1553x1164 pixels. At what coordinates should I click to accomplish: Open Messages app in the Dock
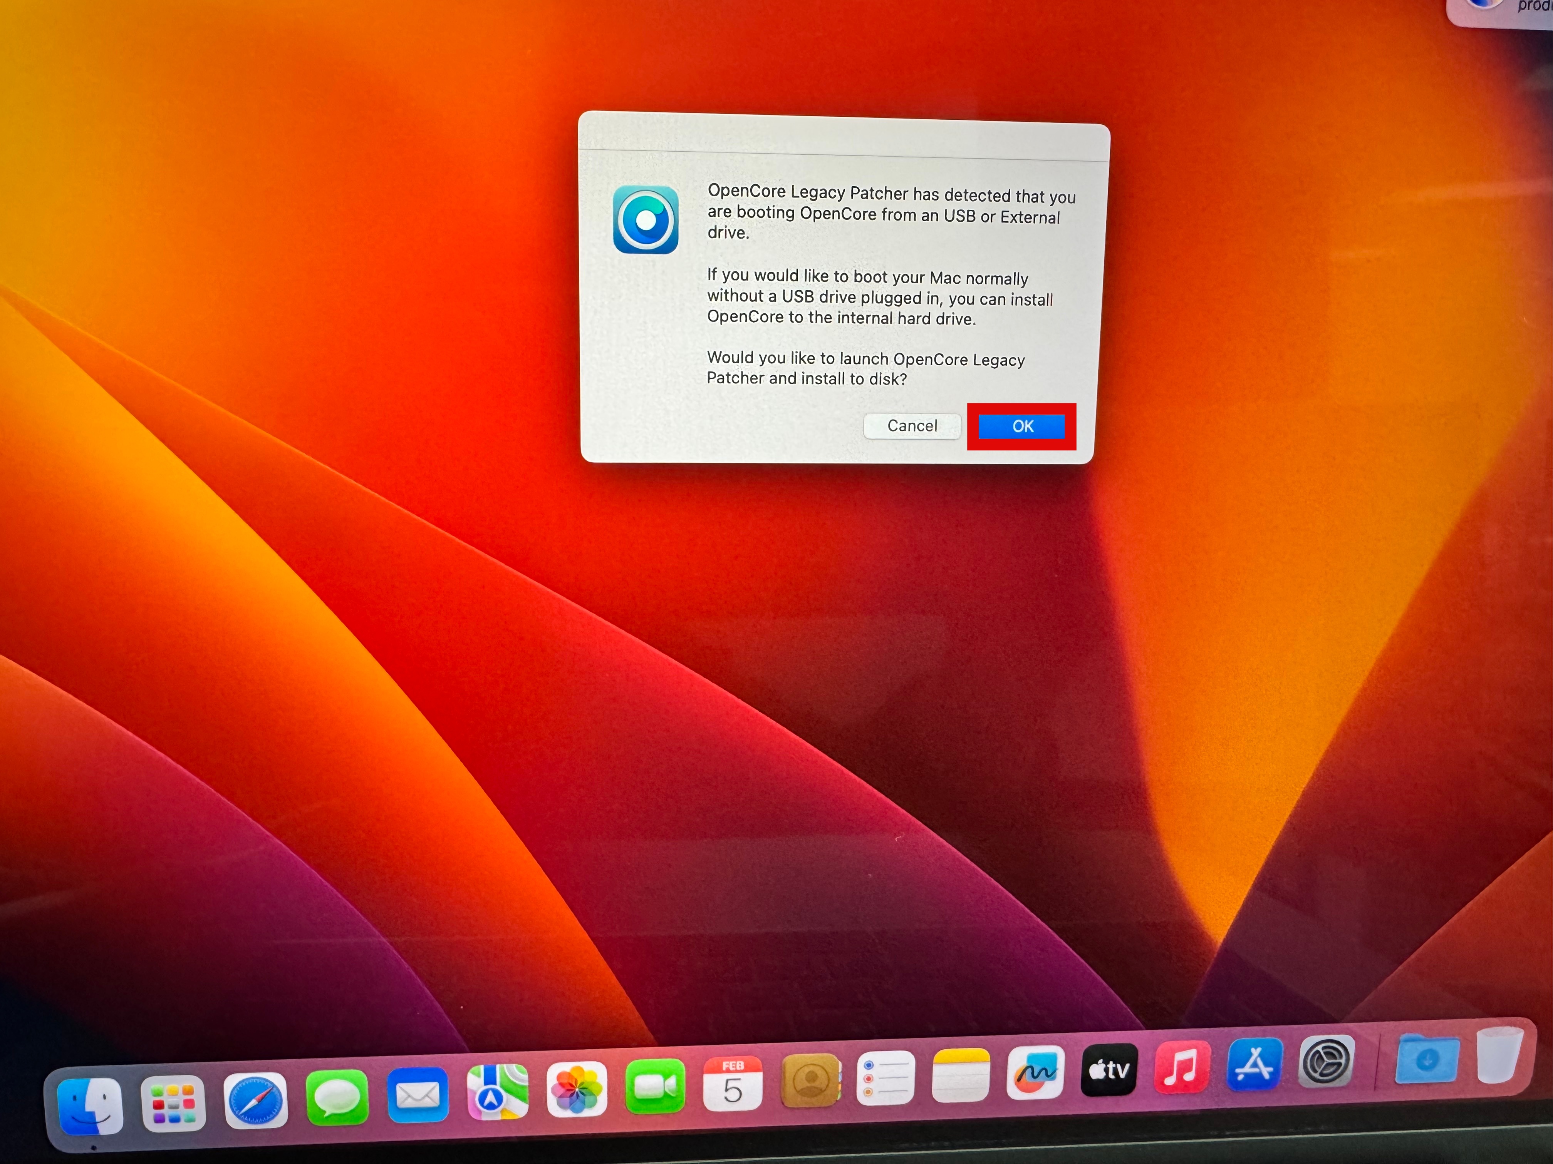[337, 1097]
